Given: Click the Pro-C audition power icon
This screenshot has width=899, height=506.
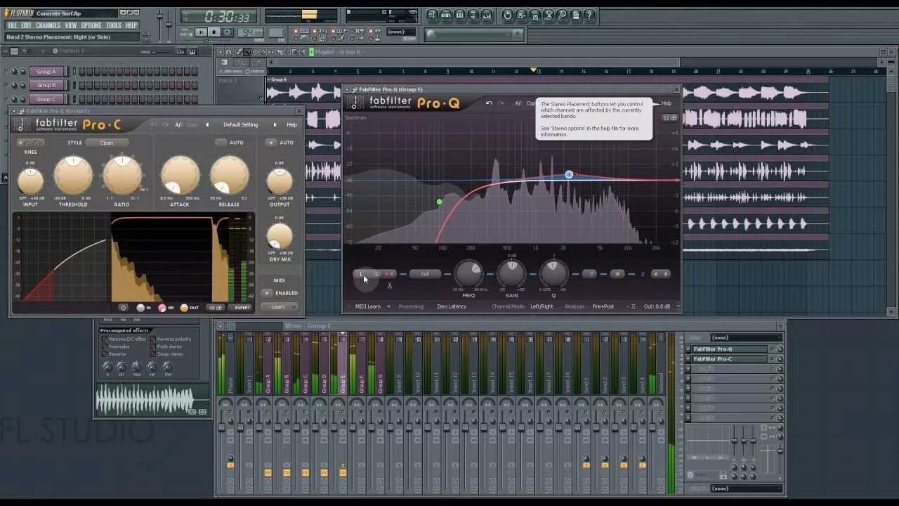Looking at the screenshot, I should pos(123,308).
